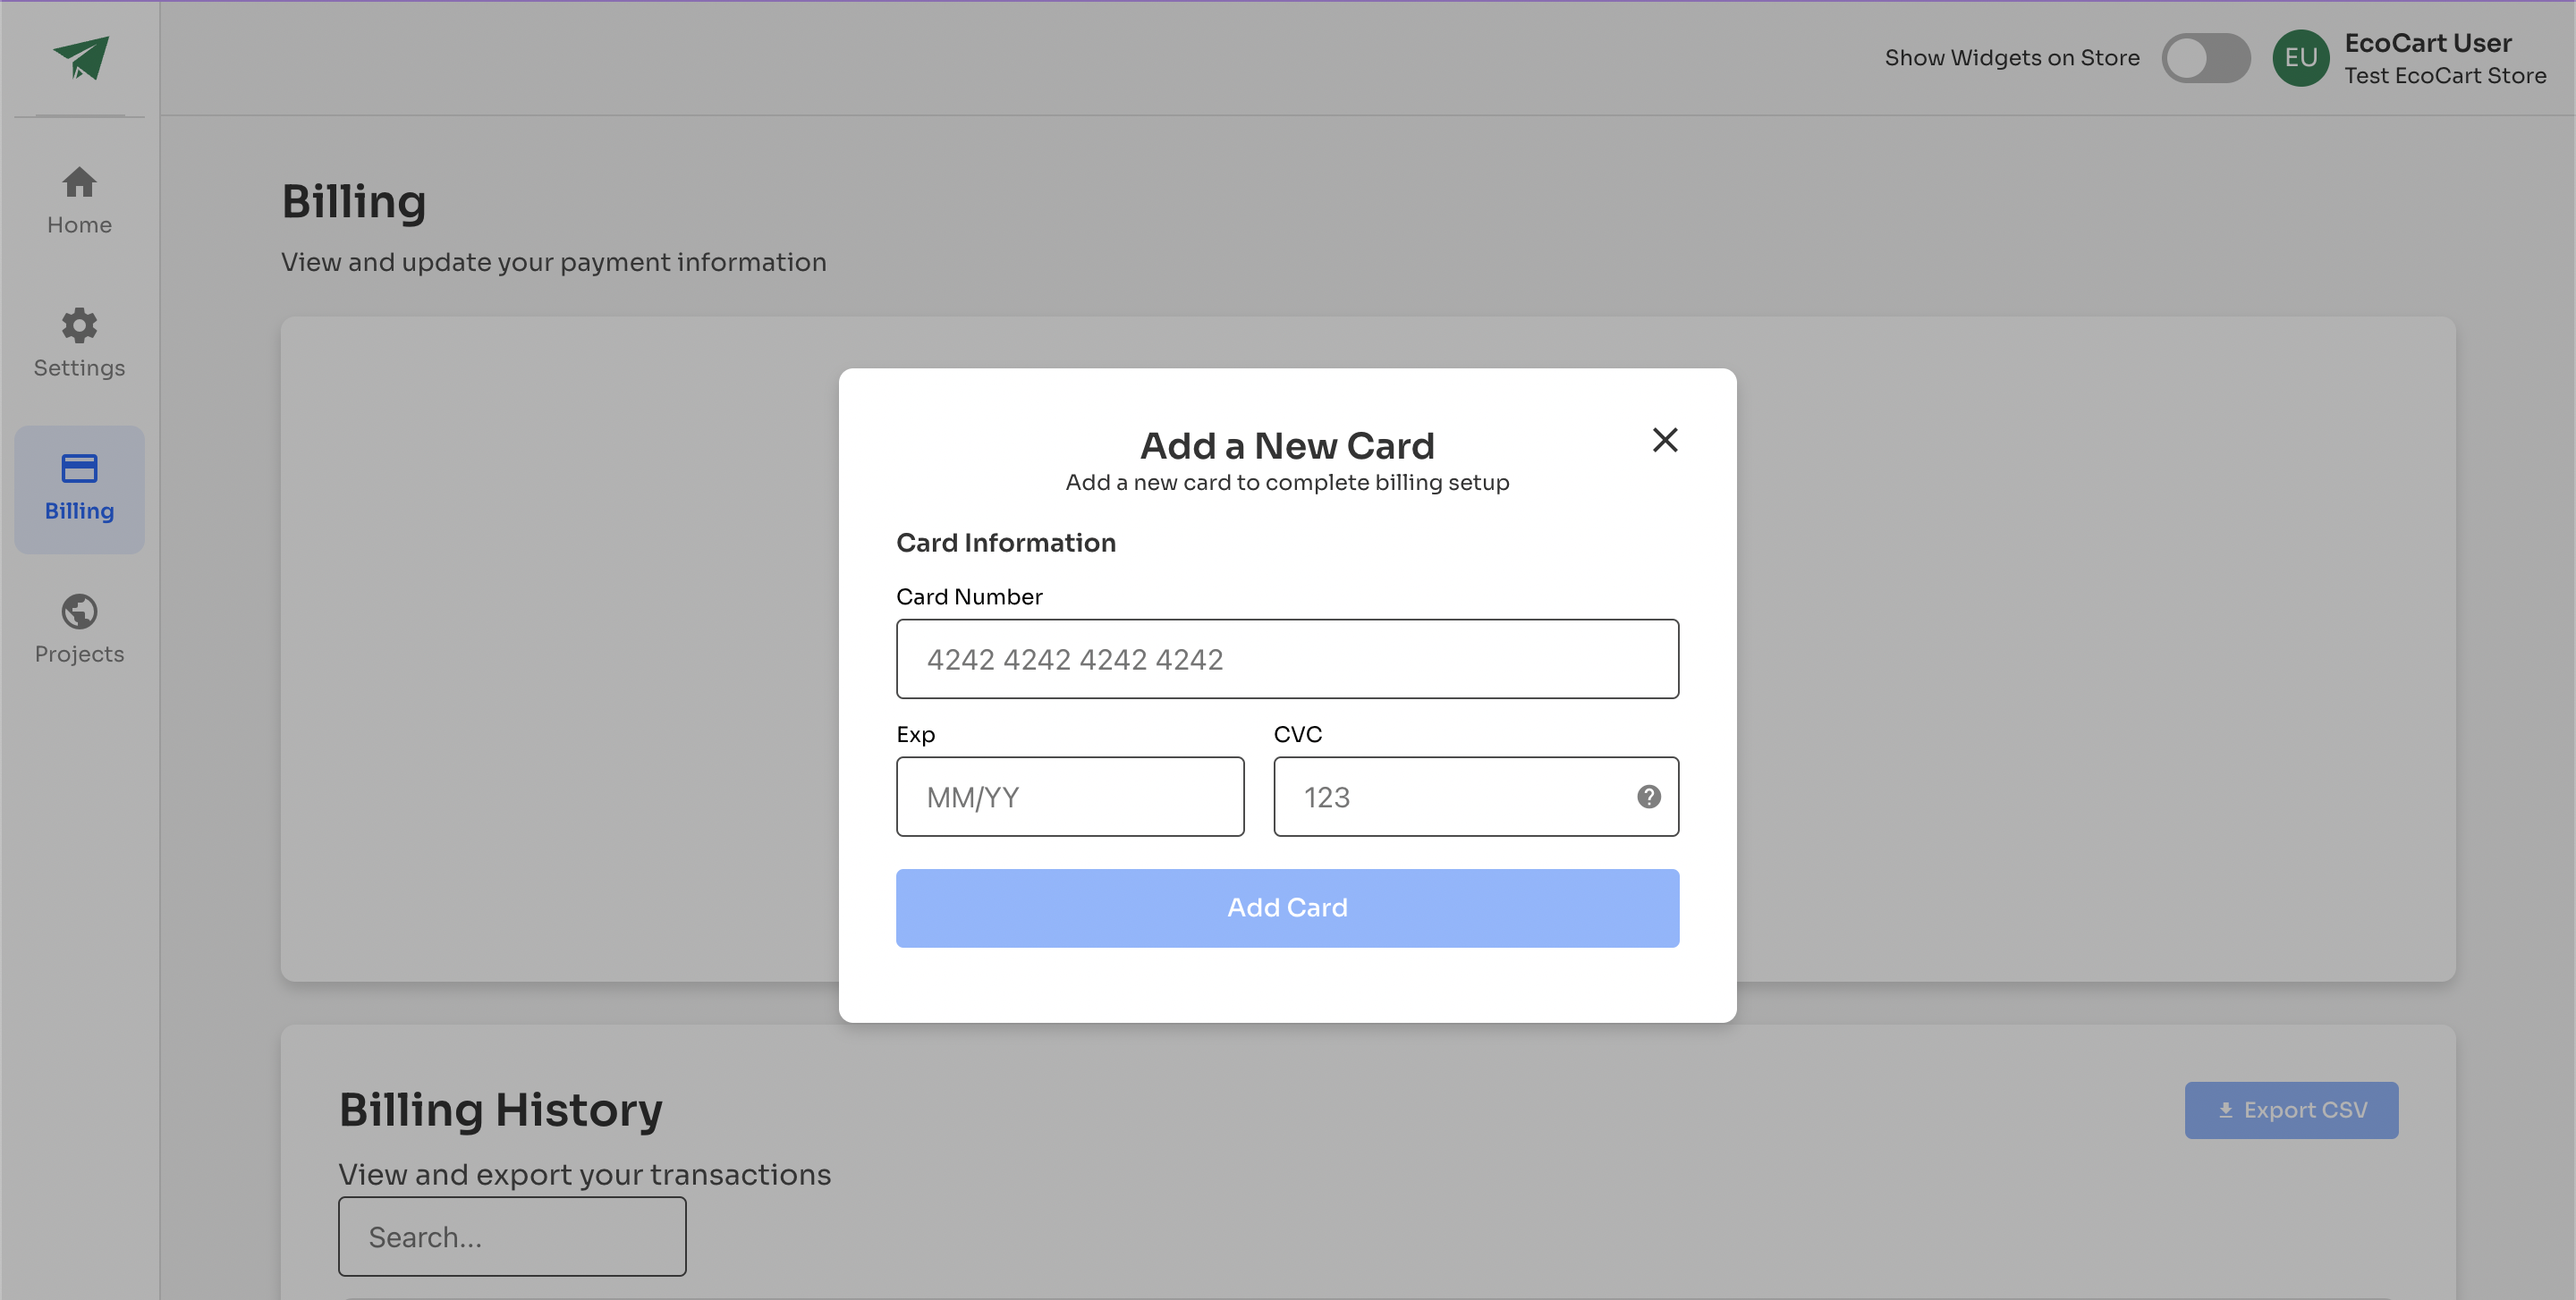Click the EcoCart paper plane logo
The image size is (2576, 1300).
(80, 57)
